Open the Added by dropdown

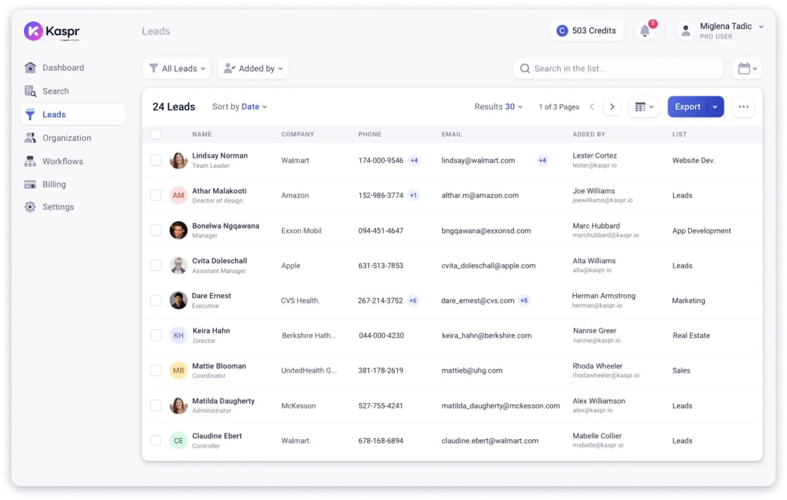(x=253, y=69)
